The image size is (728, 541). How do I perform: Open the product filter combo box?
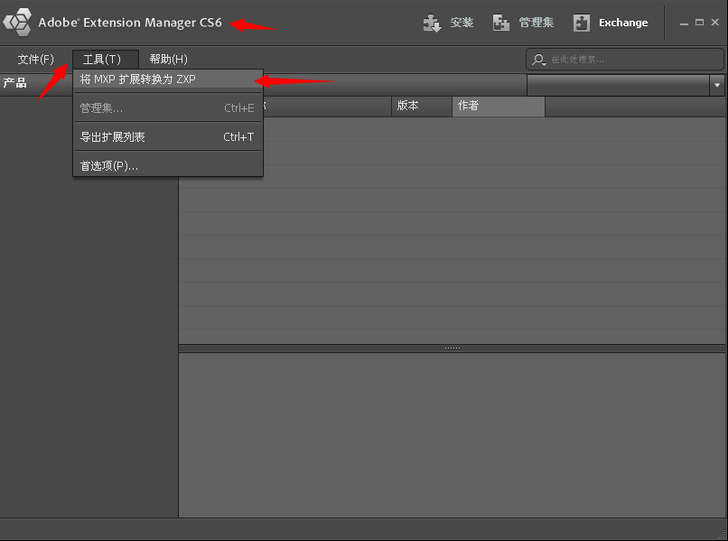pos(625,85)
